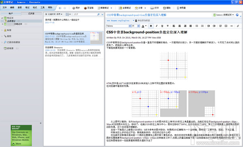Insert a table into note
This screenshot has height=147, width=243.
coord(226,26)
